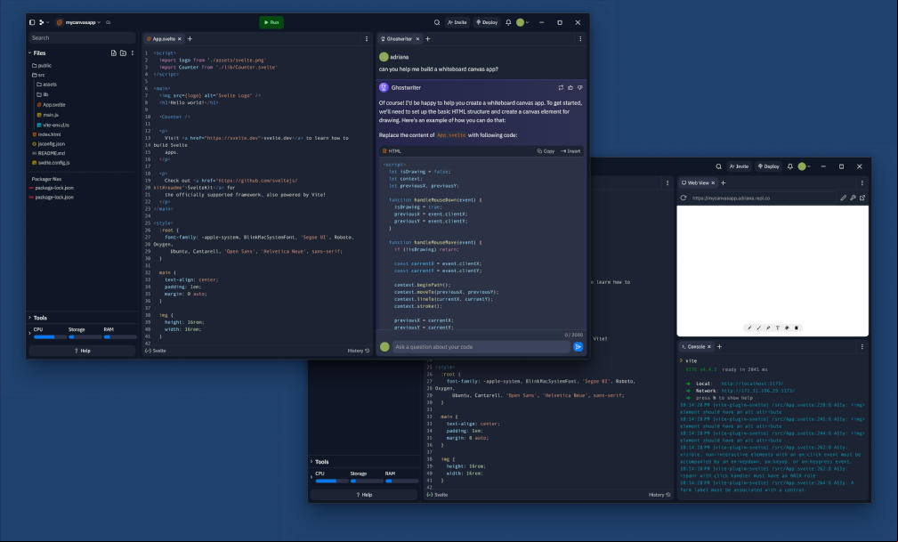Insert the HTML code block into the editor
Screen dimensions: 898x542
(570, 151)
